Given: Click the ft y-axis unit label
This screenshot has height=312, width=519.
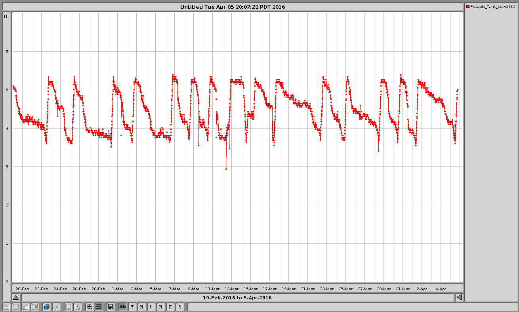Looking at the screenshot, I should tap(6, 17).
